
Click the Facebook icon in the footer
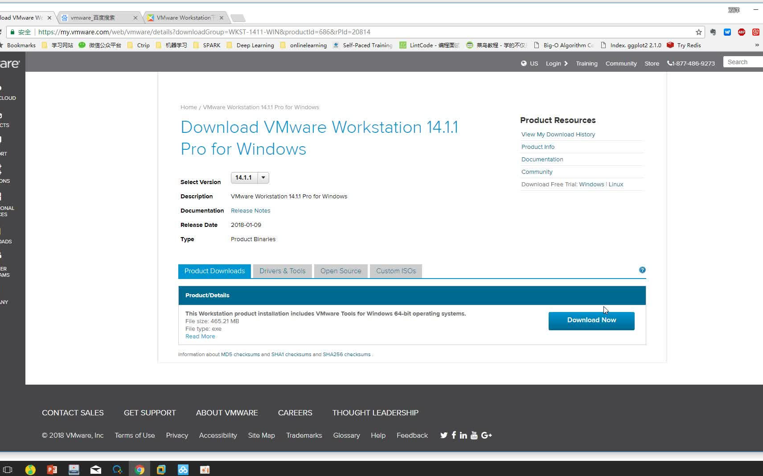point(454,435)
